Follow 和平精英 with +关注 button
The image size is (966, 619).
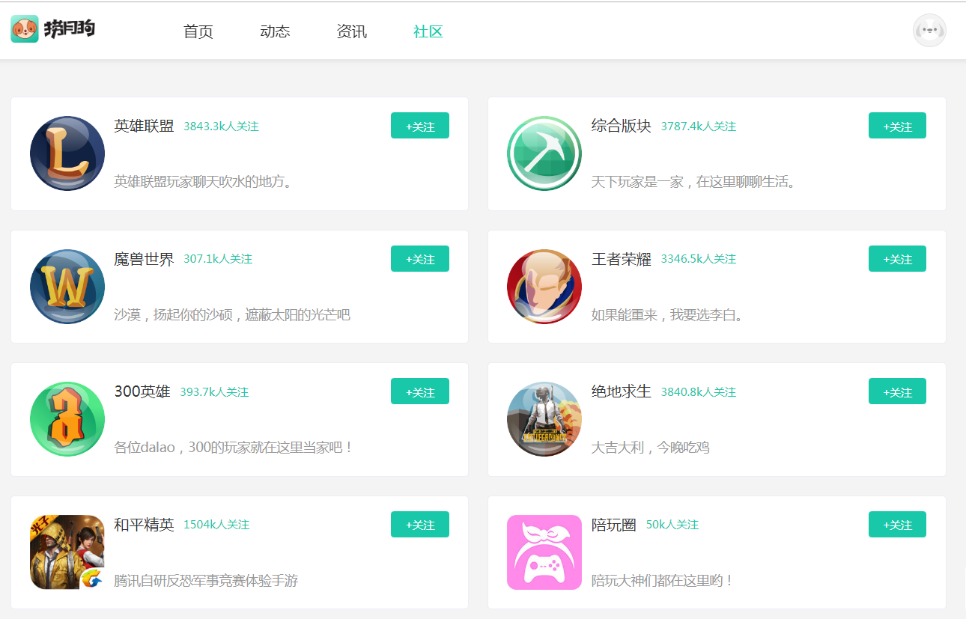pos(420,524)
